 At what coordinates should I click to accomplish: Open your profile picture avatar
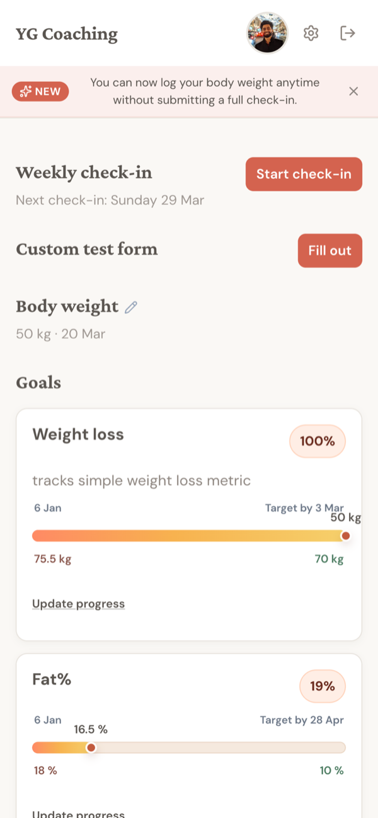click(x=267, y=33)
